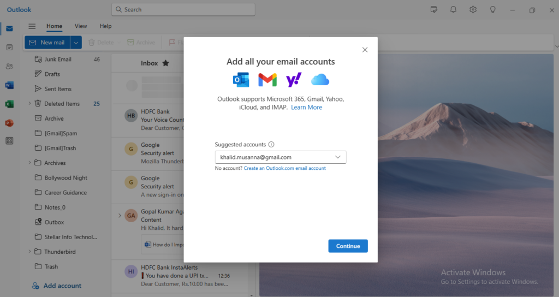The image size is (559, 297).
Task: Open Settings gear icon
Action: point(473,10)
